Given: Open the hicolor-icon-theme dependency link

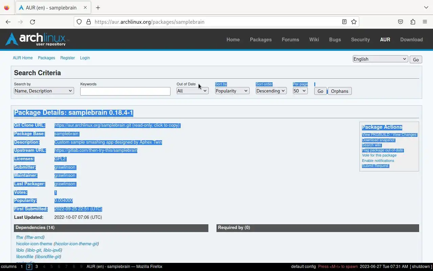Looking at the screenshot, I should click(x=34, y=244).
